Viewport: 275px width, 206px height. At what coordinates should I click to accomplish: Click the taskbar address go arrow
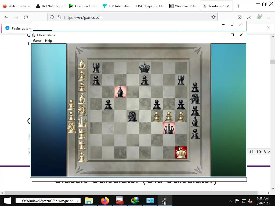(x=77, y=201)
